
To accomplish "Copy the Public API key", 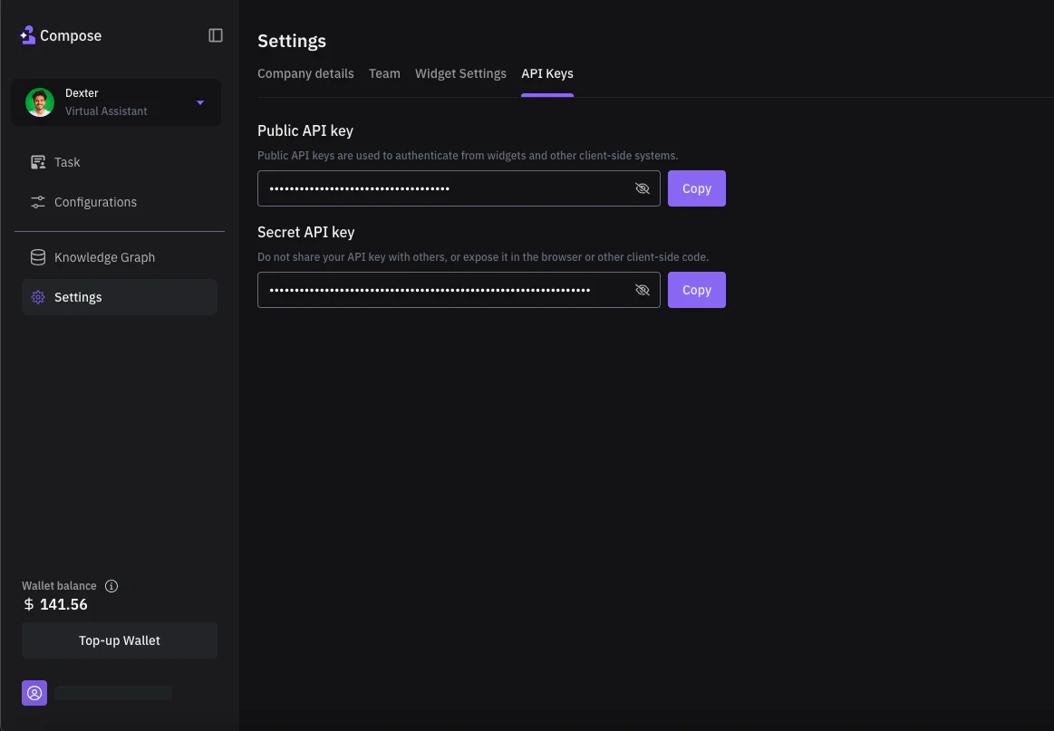I will coord(696,188).
